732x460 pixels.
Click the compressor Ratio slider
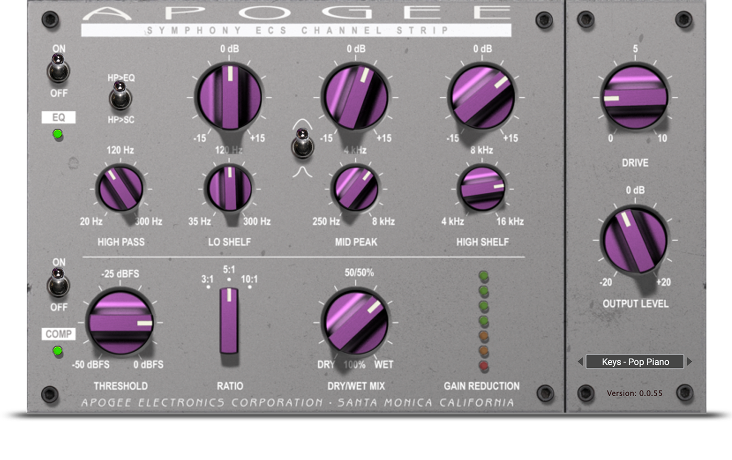[229, 320]
